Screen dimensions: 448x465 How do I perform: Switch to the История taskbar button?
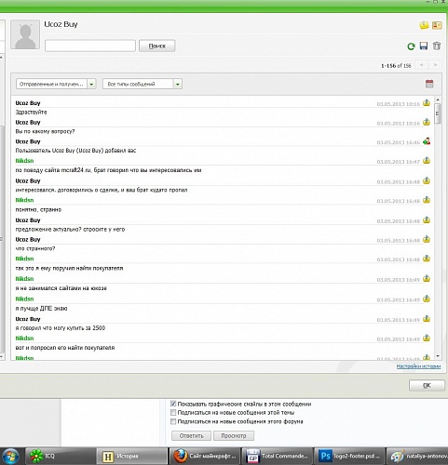(132, 456)
